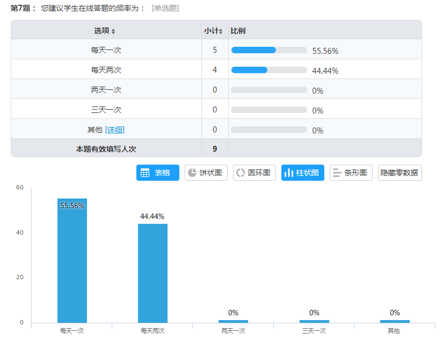Switch to 圆环图 donut chart
Image resolution: width=443 pixels, height=340 pixels.
click(255, 173)
